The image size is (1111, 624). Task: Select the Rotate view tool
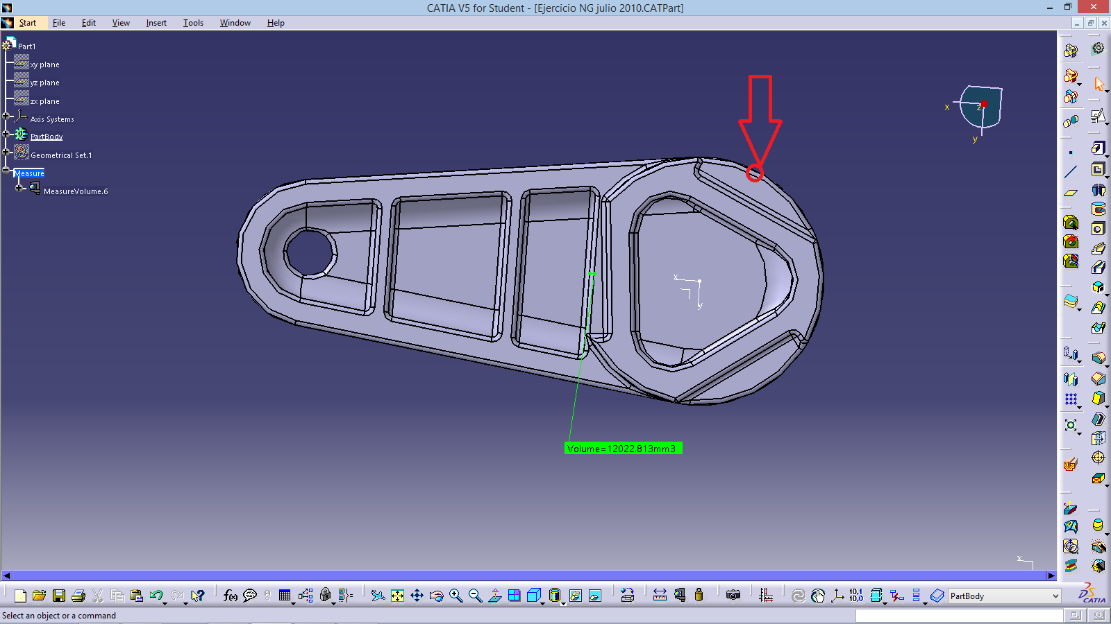click(436, 596)
